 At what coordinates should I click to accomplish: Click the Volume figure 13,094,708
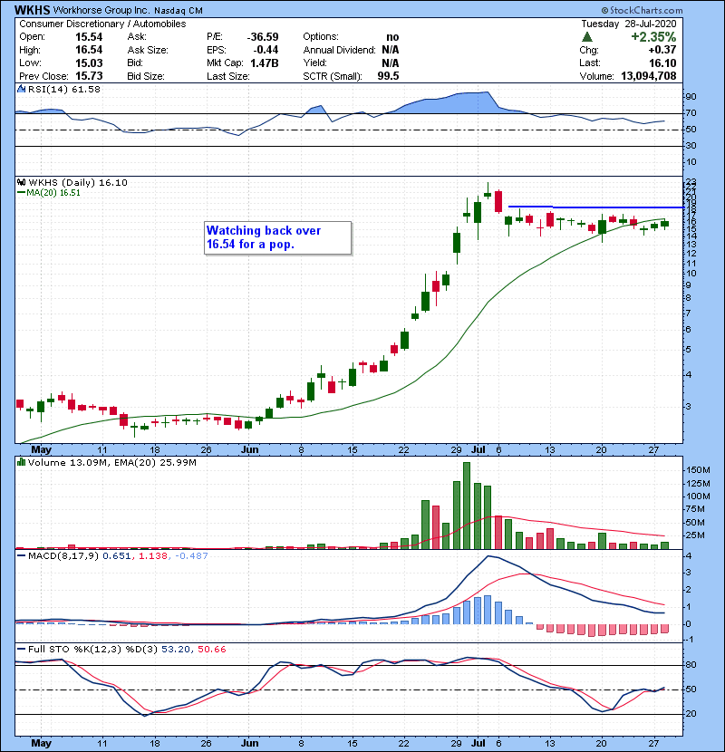pyautogui.click(x=648, y=76)
